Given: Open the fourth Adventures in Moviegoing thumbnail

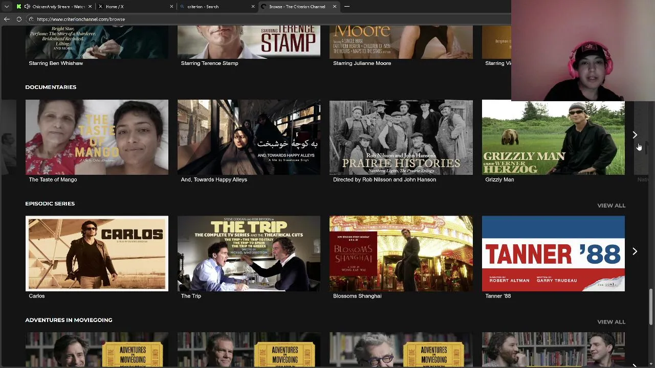Looking at the screenshot, I should (553, 350).
